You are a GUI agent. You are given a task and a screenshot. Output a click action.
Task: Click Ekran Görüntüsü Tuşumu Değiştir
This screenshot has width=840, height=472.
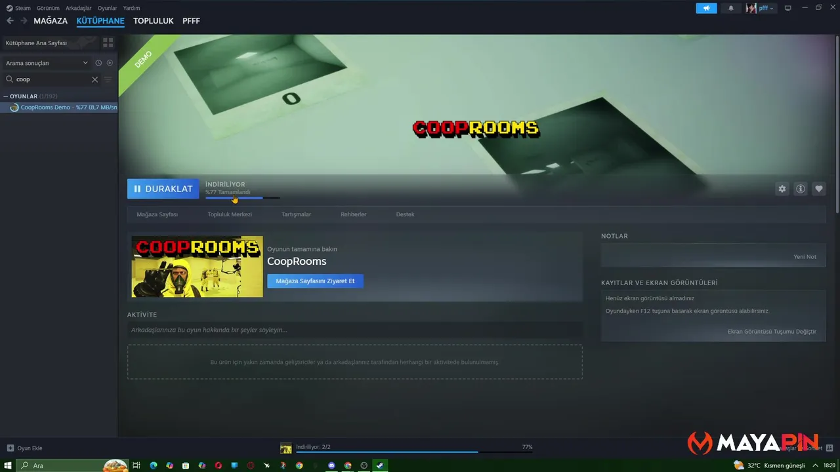(772, 332)
